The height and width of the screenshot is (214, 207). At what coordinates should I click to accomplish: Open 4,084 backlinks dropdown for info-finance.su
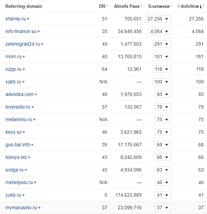pos(160,31)
